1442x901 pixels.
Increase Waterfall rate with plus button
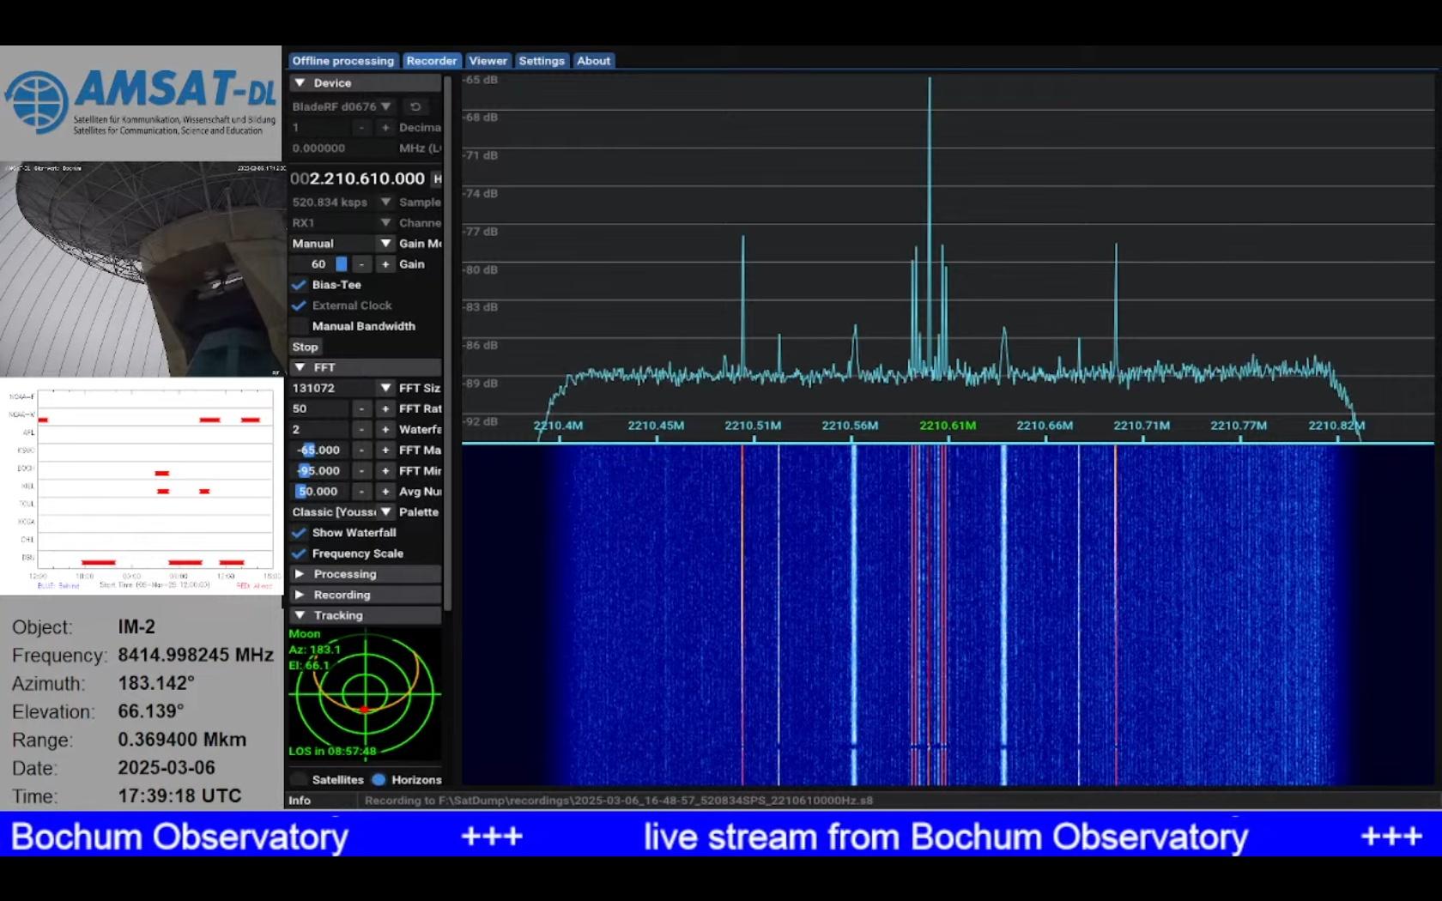(385, 429)
